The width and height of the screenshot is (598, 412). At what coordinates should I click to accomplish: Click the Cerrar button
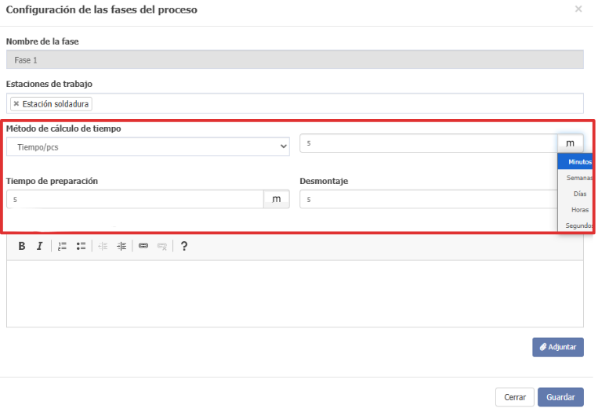pos(515,397)
